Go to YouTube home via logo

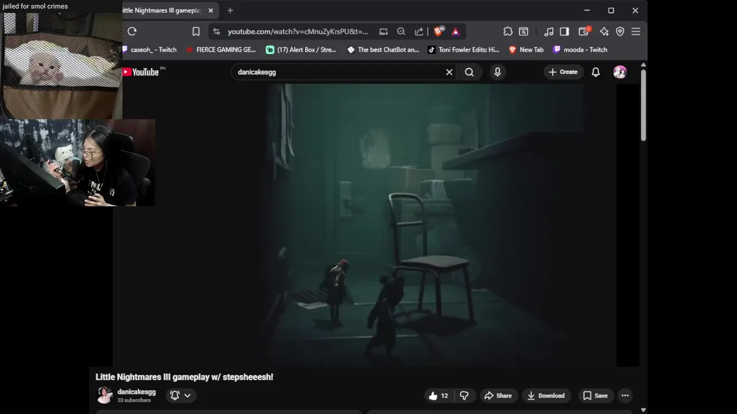point(140,72)
